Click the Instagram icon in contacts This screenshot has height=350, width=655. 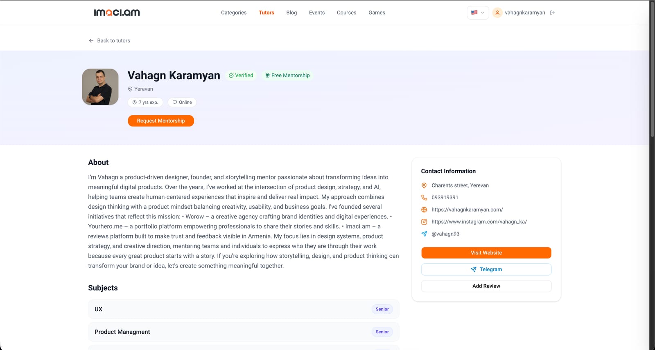tap(424, 222)
